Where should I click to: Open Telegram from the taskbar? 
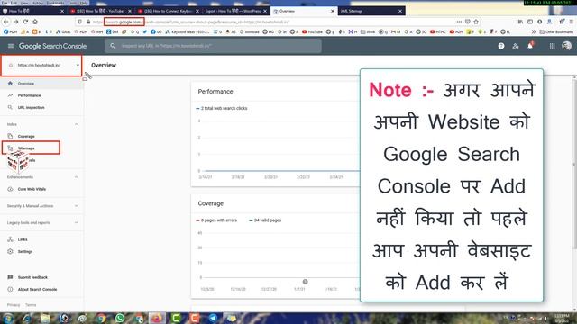click(213, 318)
